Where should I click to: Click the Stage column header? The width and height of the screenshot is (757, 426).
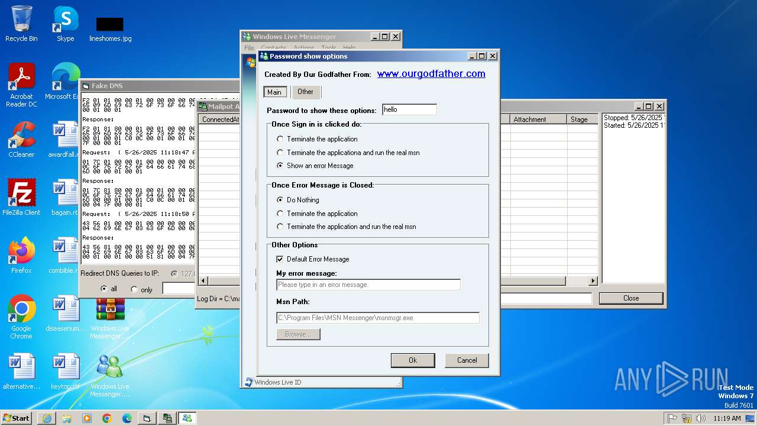[583, 119]
